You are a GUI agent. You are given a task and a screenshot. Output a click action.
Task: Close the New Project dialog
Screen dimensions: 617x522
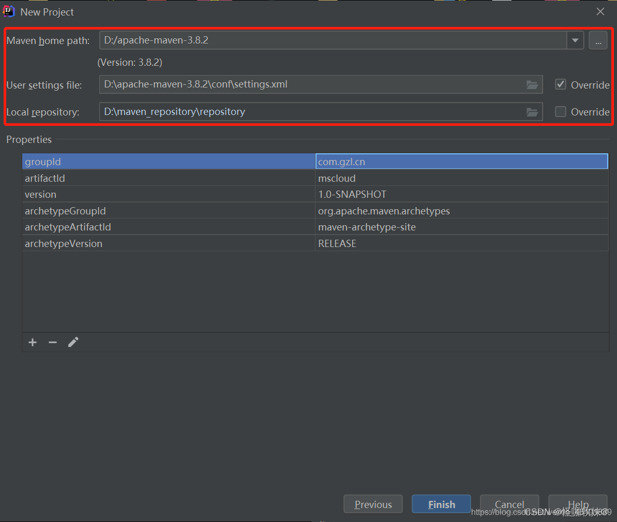(600, 11)
